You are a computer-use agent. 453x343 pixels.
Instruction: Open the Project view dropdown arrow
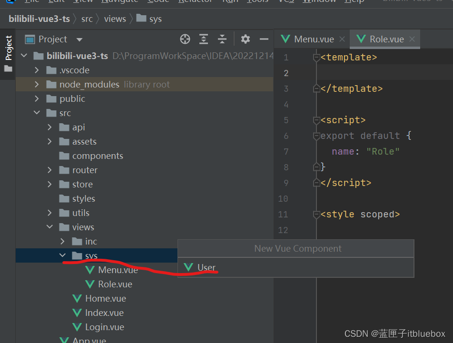[79, 39]
